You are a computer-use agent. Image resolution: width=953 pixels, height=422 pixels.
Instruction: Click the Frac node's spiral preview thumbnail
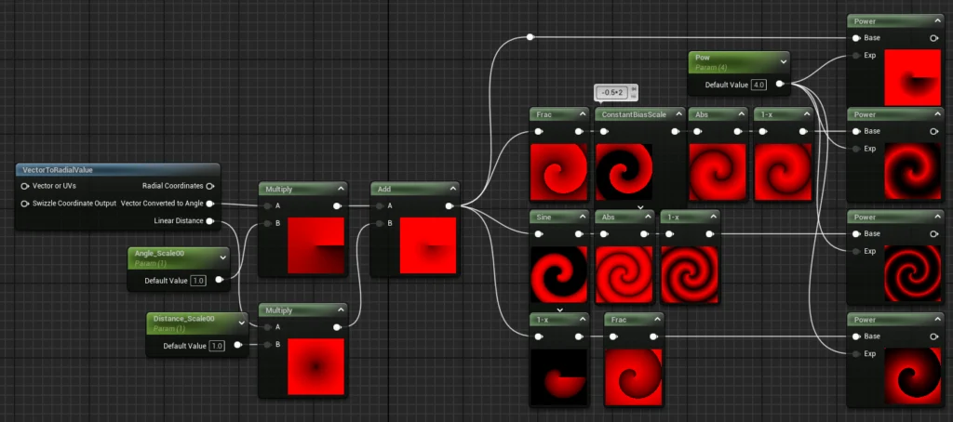tap(558, 172)
